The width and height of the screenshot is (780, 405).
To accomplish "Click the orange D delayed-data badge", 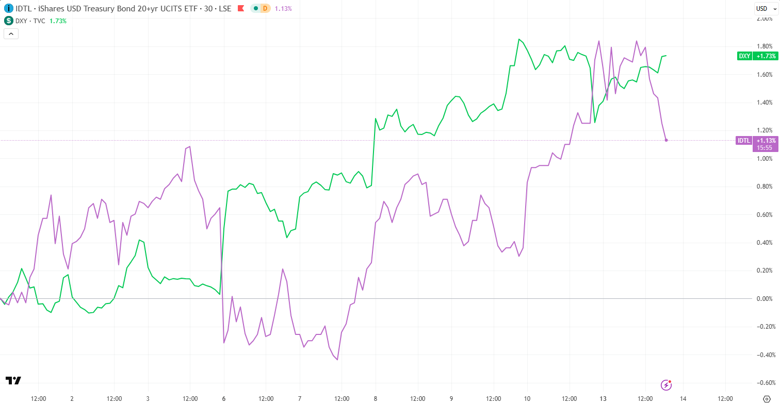I will pos(265,8).
